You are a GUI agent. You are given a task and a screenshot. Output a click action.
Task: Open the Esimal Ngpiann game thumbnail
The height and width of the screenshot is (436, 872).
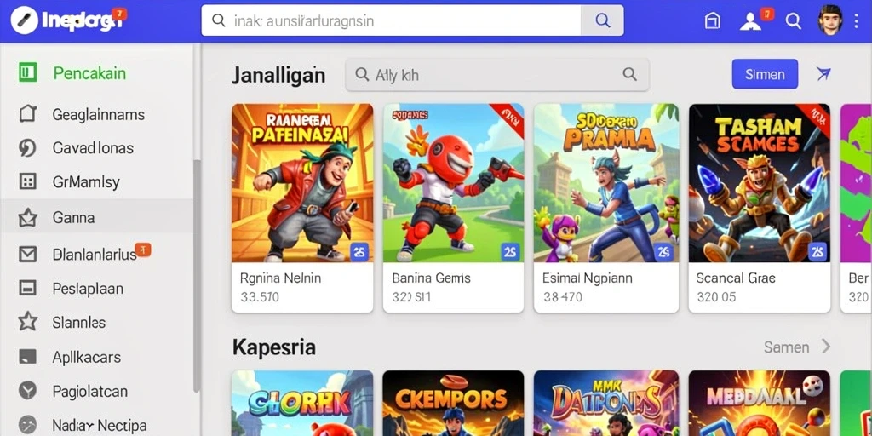pos(606,183)
